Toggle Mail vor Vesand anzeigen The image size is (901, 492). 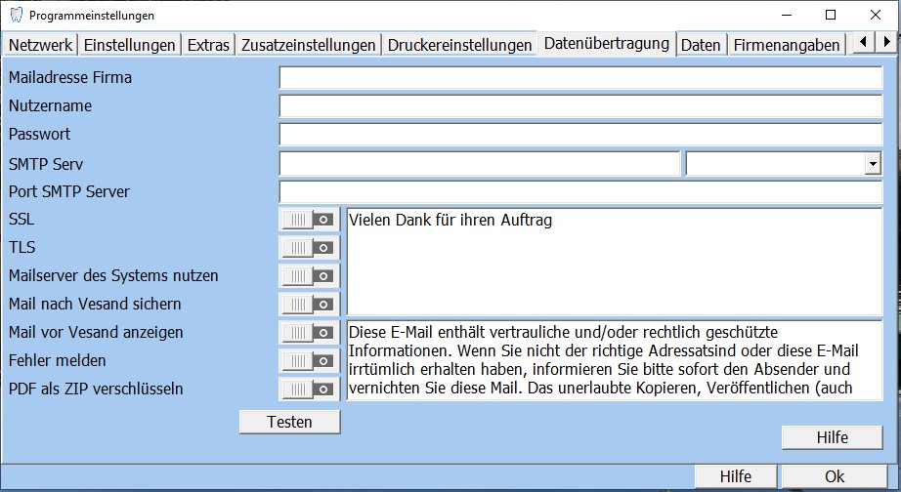click(309, 334)
